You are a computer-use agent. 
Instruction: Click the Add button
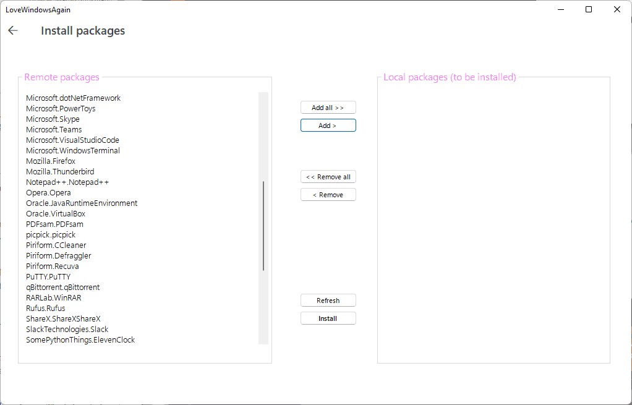pyautogui.click(x=328, y=125)
